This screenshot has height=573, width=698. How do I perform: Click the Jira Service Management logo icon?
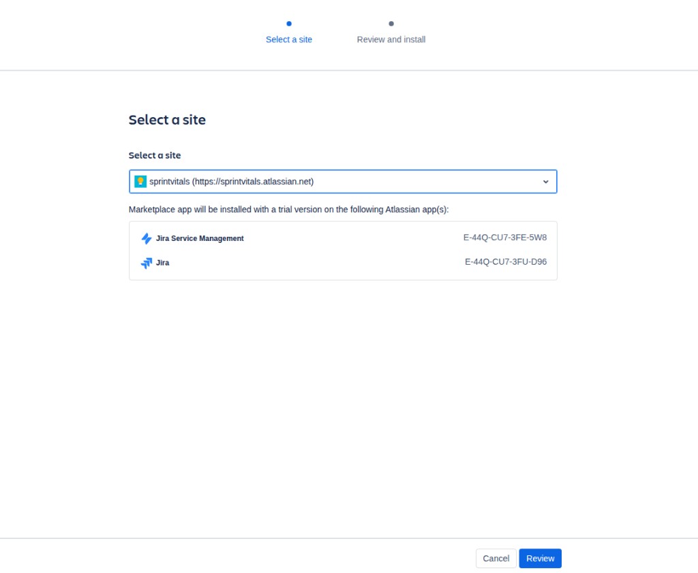tap(147, 239)
